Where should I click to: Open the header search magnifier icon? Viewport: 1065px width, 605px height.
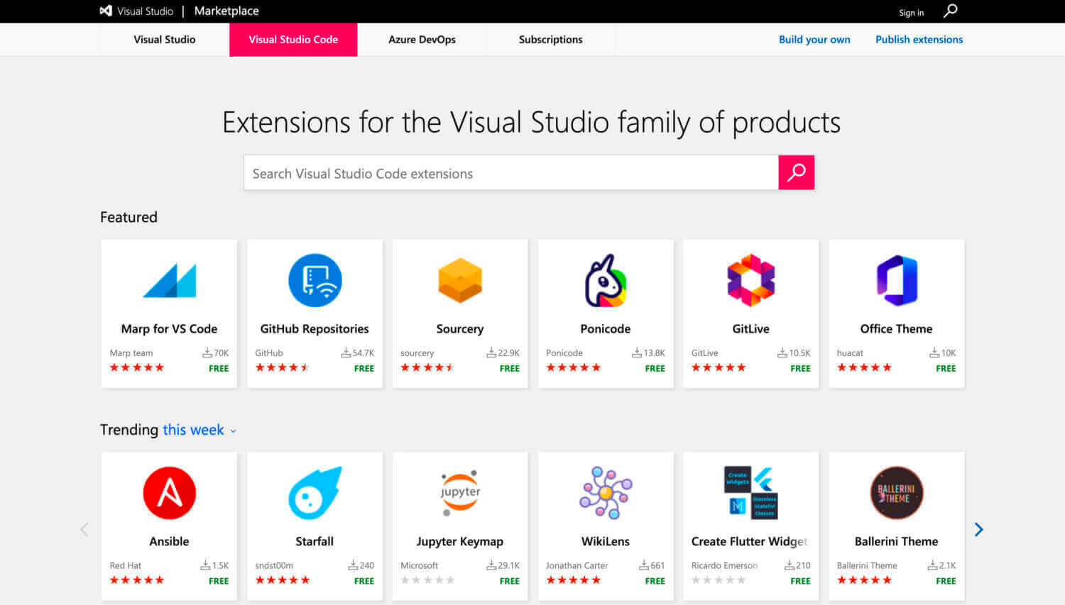(x=950, y=11)
